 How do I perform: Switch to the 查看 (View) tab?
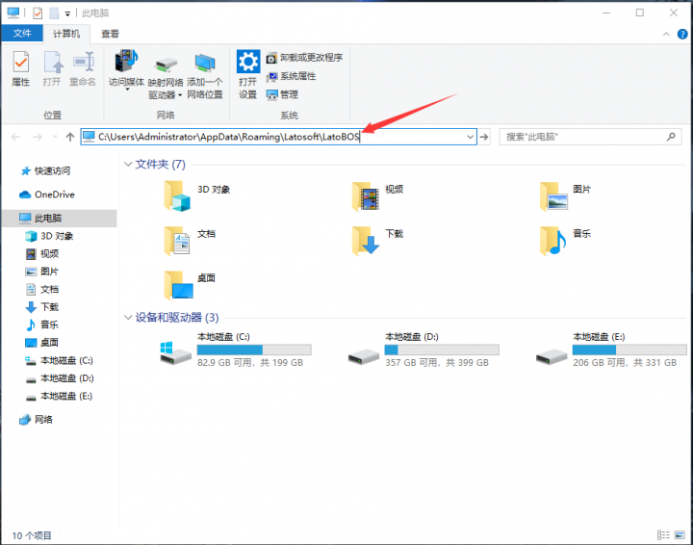110,34
